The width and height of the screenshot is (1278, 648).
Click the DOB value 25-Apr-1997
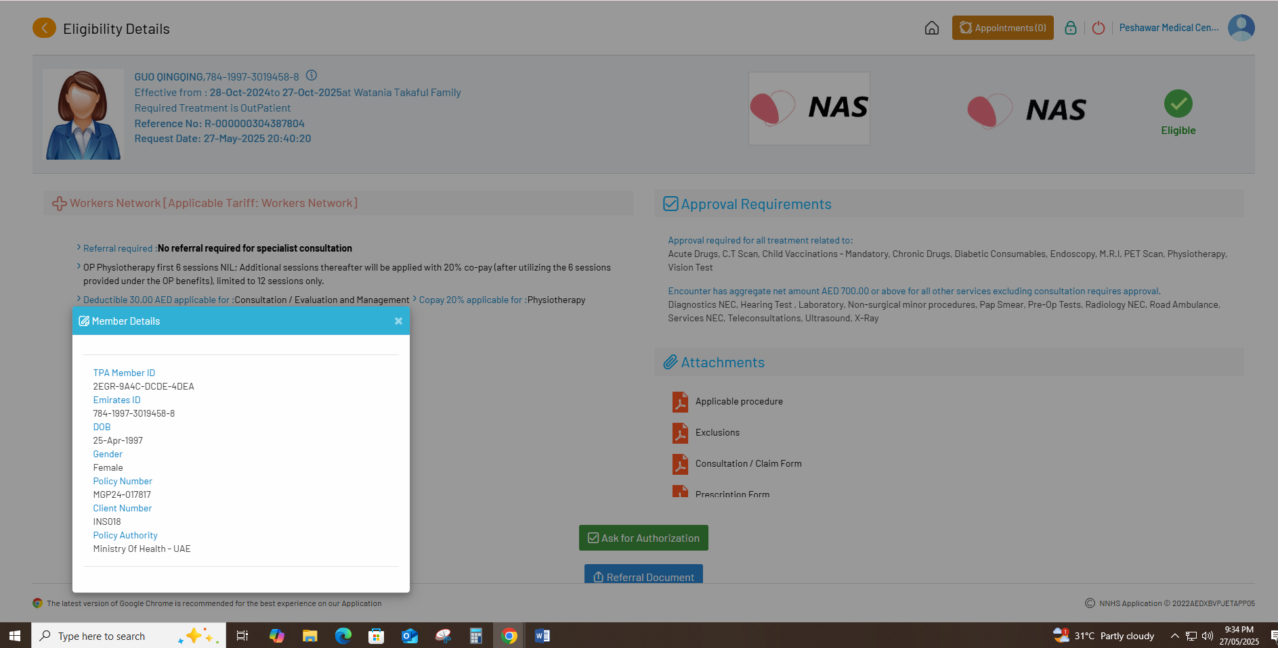(x=118, y=440)
